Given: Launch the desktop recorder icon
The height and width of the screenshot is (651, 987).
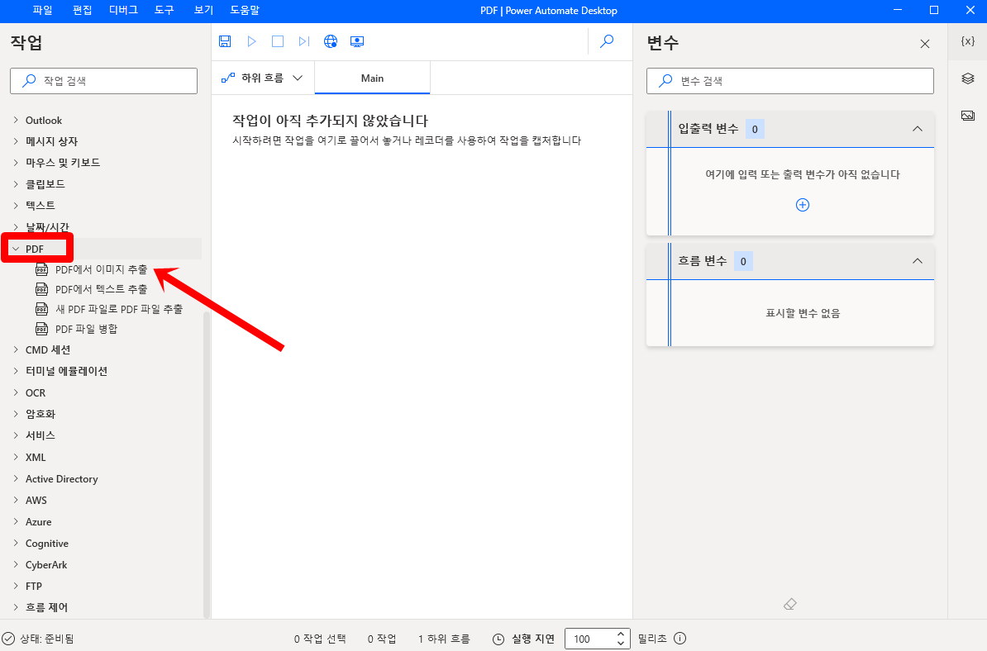Looking at the screenshot, I should point(356,40).
